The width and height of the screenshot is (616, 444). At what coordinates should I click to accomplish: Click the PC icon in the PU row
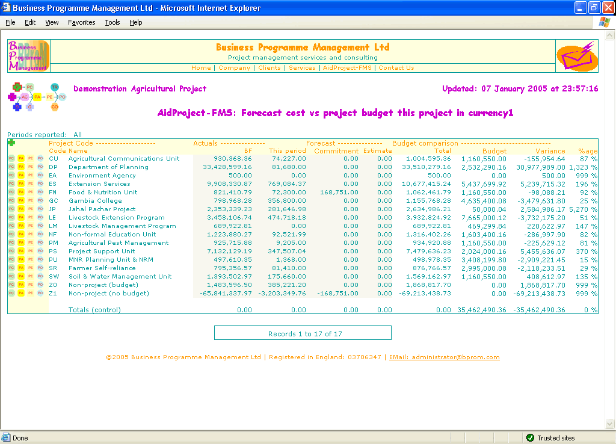coord(11,260)
